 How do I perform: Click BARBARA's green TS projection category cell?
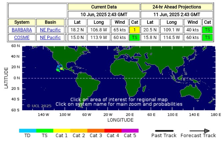pos(207,30)
